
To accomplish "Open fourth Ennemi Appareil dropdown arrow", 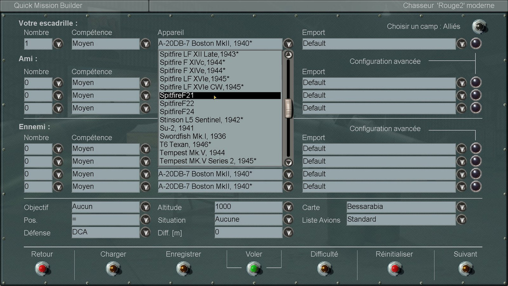I will 288,187.
